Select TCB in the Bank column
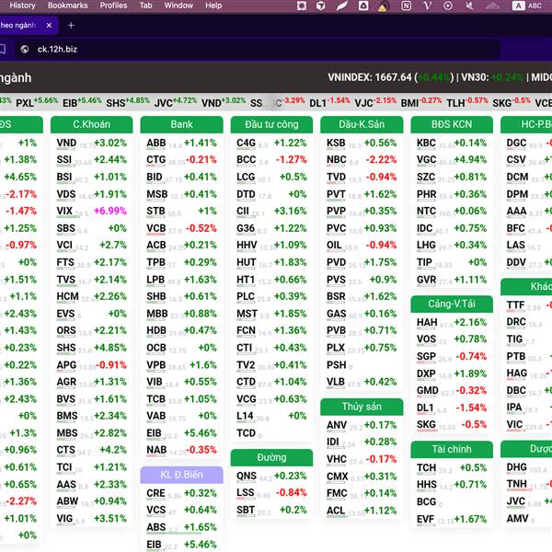 (181, 399)
